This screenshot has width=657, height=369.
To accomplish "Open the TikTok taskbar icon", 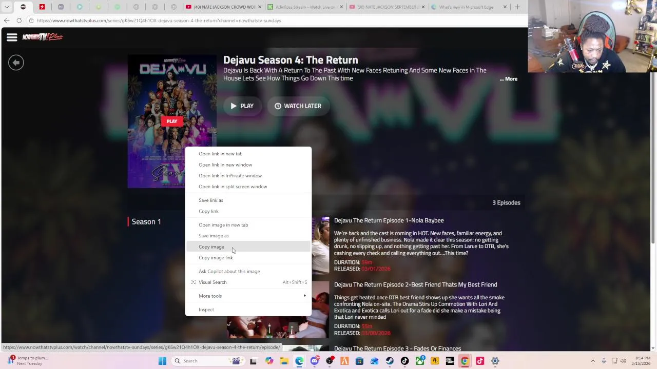I will 404,361.
